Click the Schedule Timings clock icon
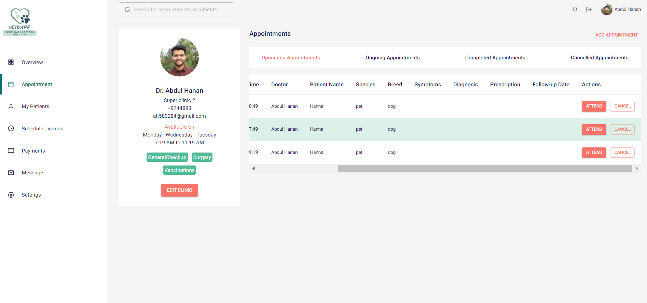Viewport: 647px width, 303px height. [11, 128]
